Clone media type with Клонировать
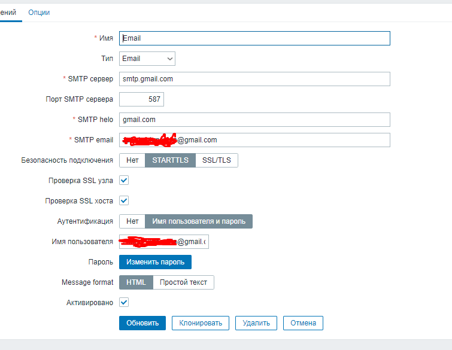The height and width of the screenshot is (350, 452). 201,323
